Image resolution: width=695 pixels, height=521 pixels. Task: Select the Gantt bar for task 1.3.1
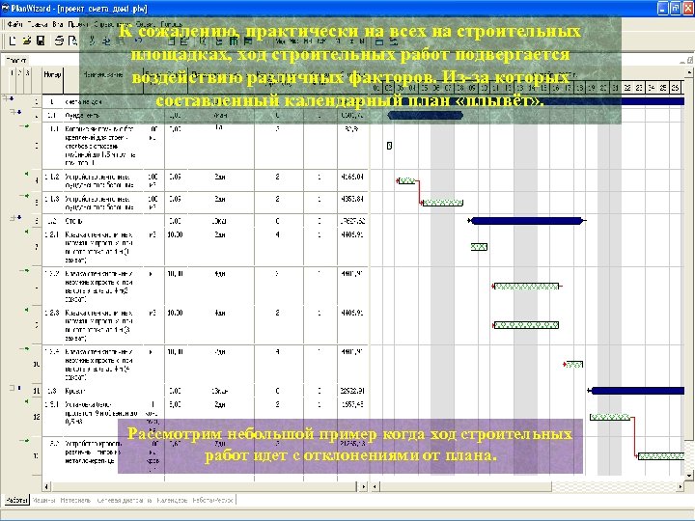pyautogui.click(x=610, y=417)
